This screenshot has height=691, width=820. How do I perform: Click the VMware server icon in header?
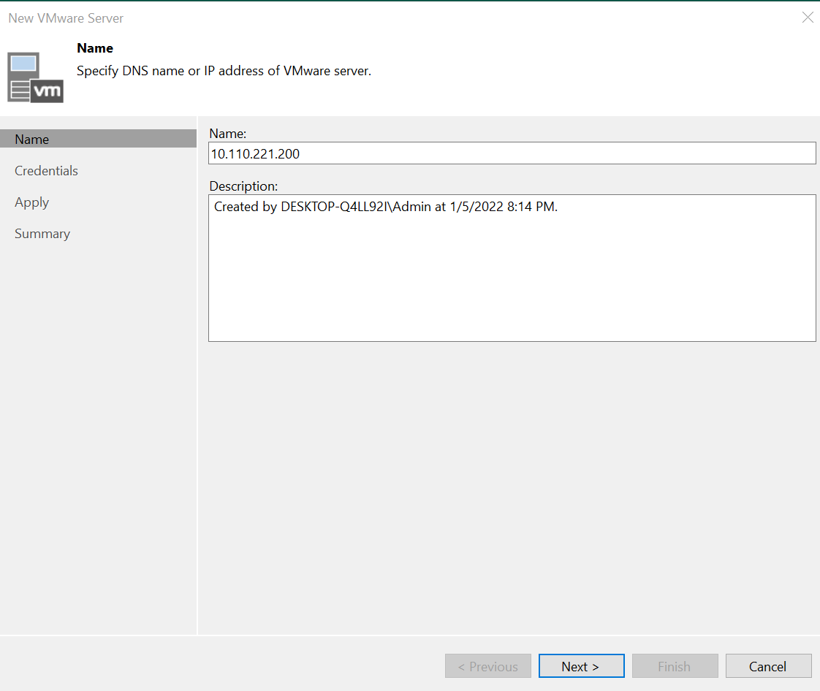(x=35, y=77)
